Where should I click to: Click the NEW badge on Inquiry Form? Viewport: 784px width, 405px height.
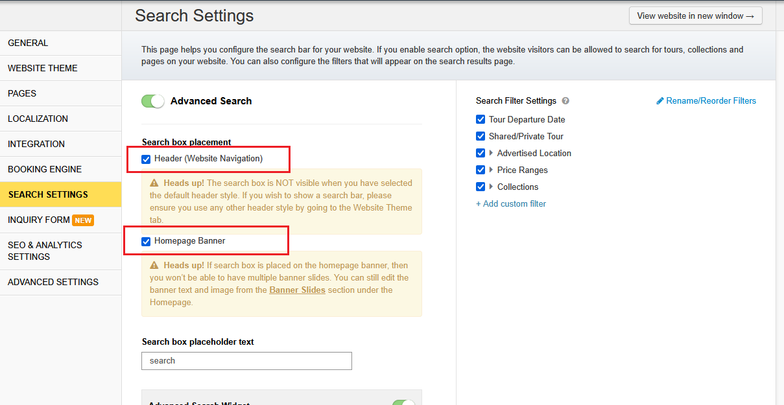tap(83, 220)
